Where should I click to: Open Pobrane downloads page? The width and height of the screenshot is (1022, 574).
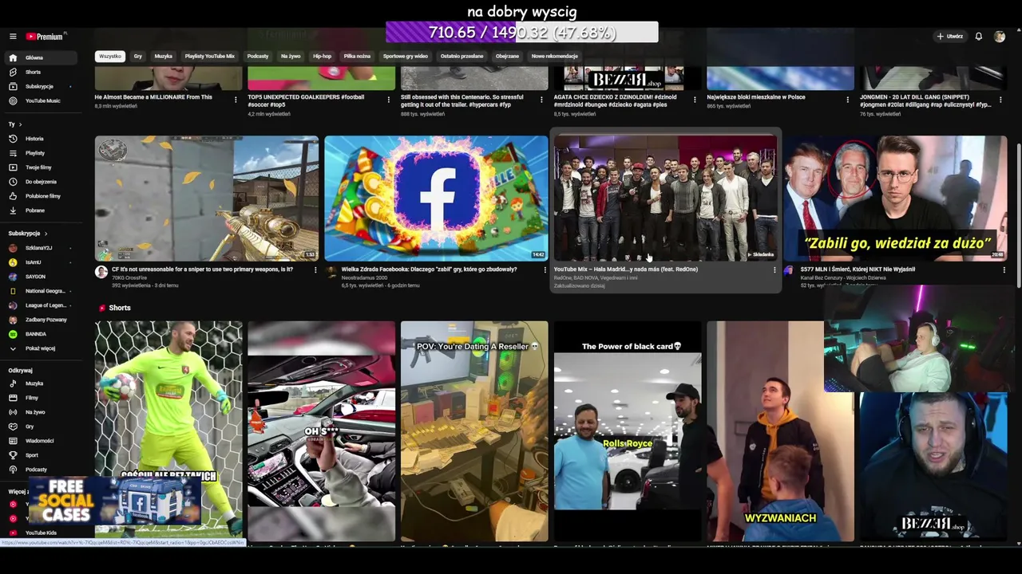pos(40,210)
